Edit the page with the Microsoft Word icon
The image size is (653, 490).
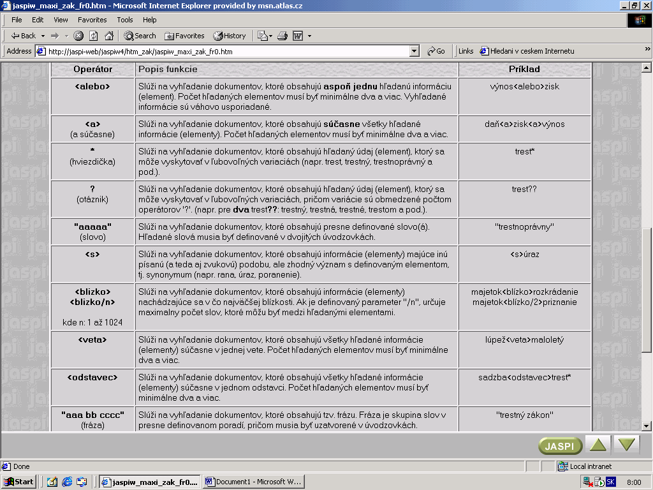[298, 36]
